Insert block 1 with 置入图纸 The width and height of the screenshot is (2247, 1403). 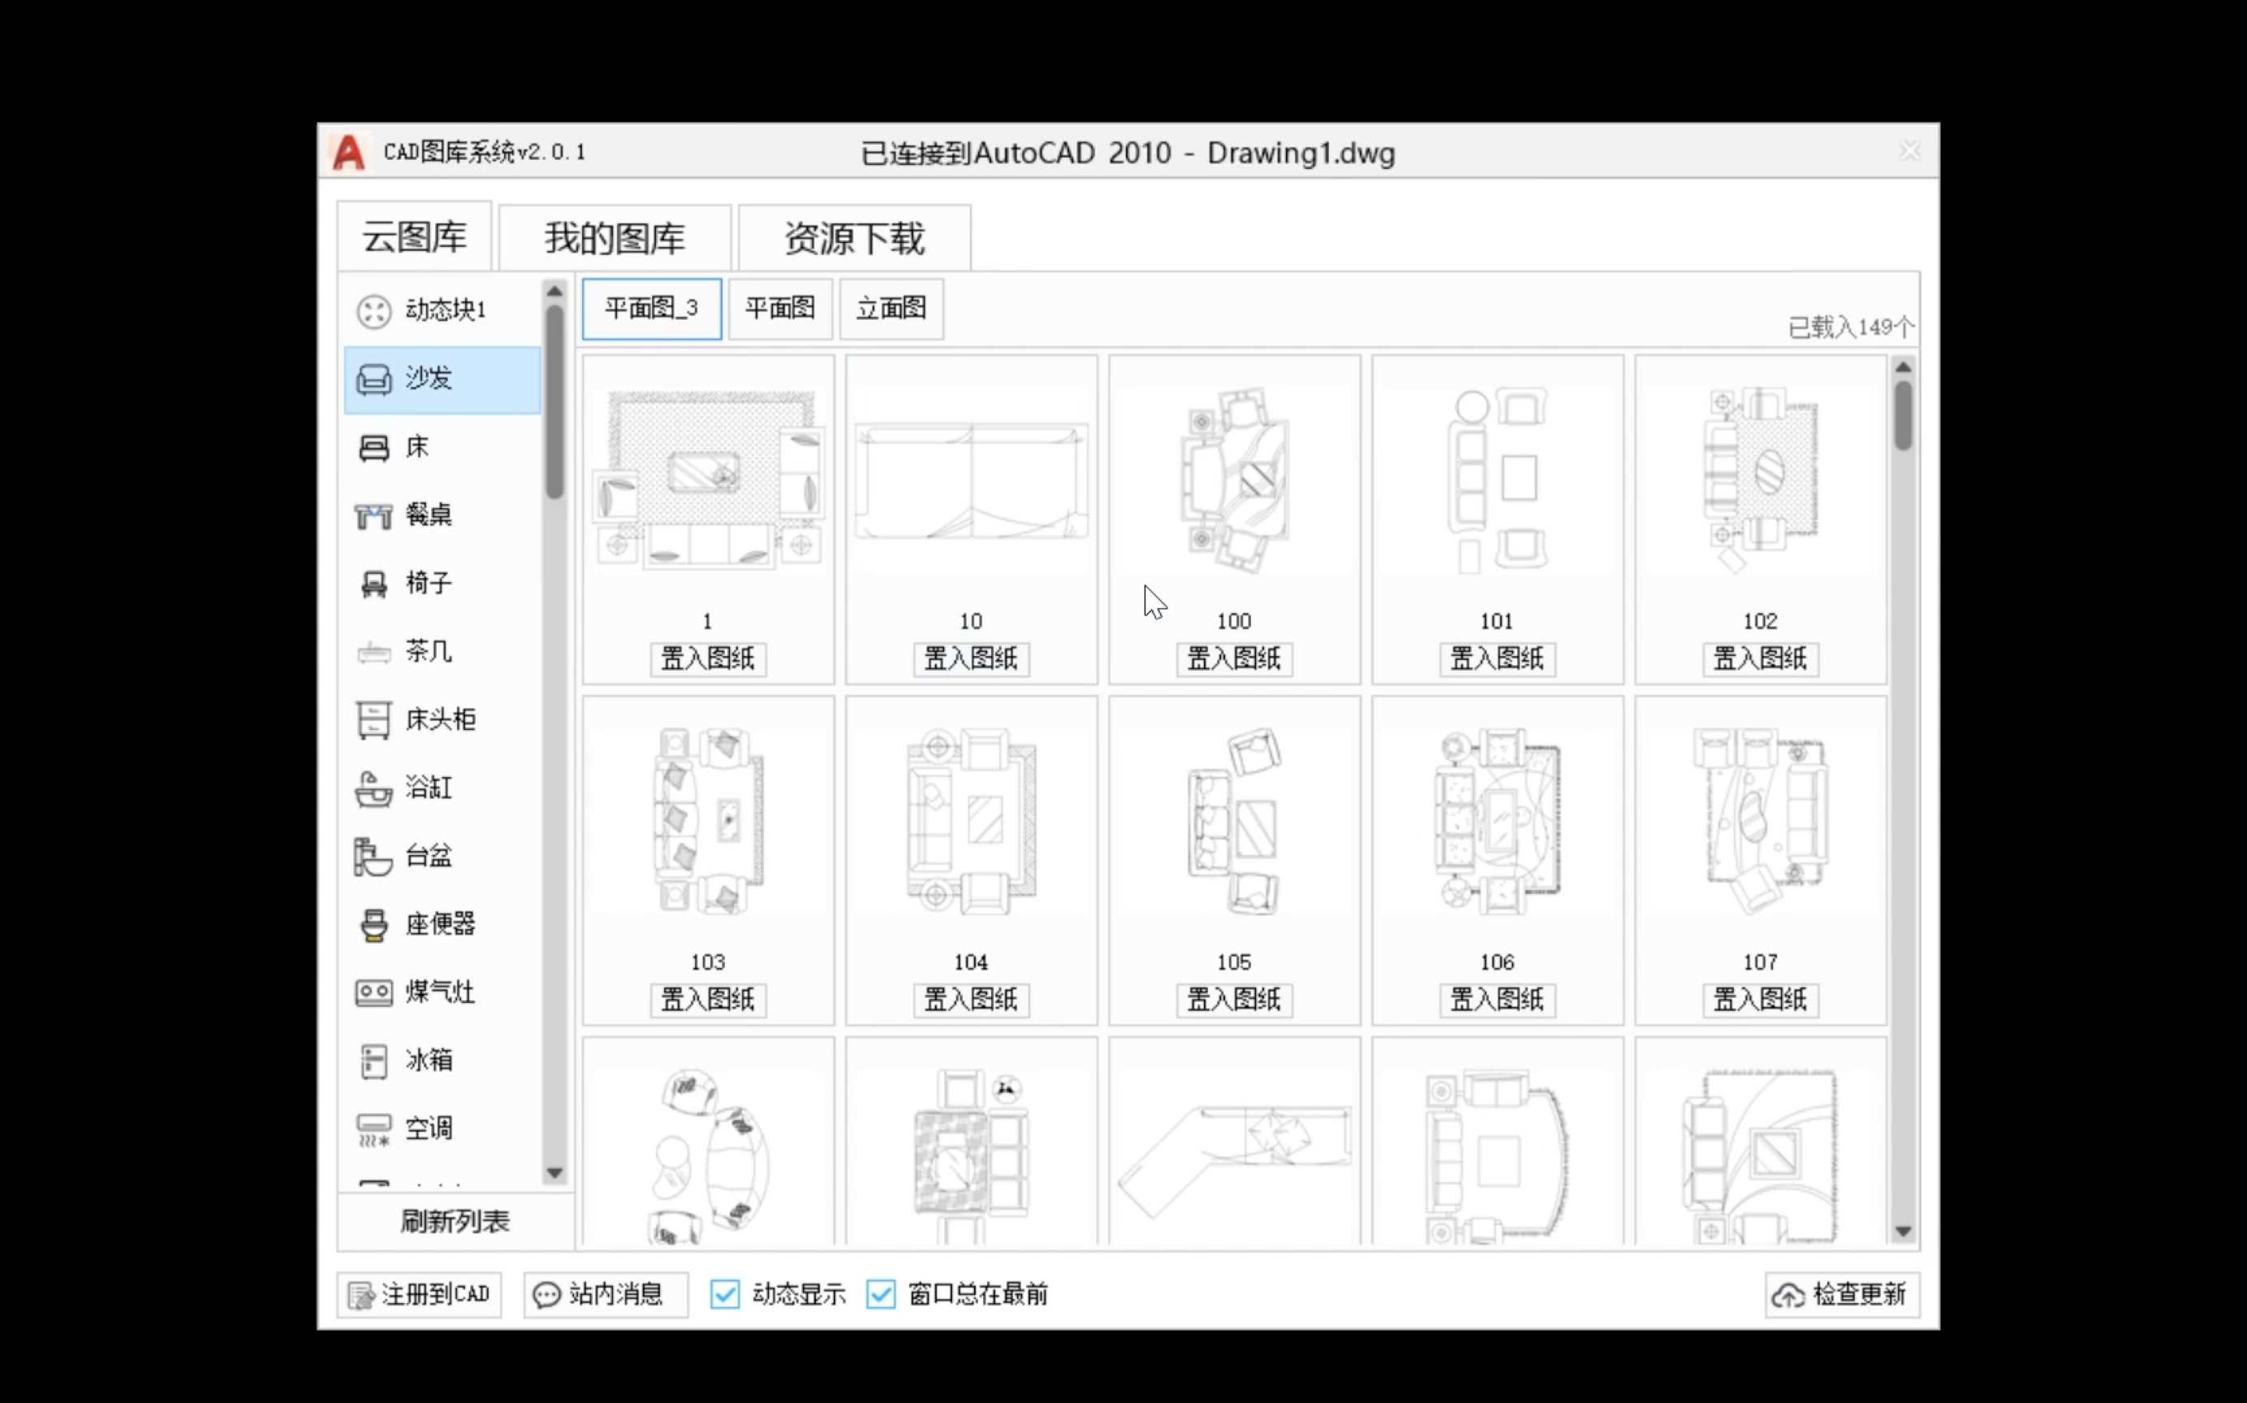click(708, 658)
